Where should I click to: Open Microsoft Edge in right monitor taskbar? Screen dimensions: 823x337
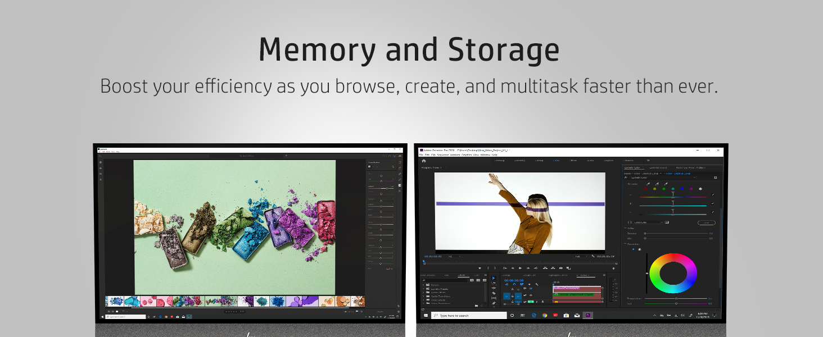534,315
